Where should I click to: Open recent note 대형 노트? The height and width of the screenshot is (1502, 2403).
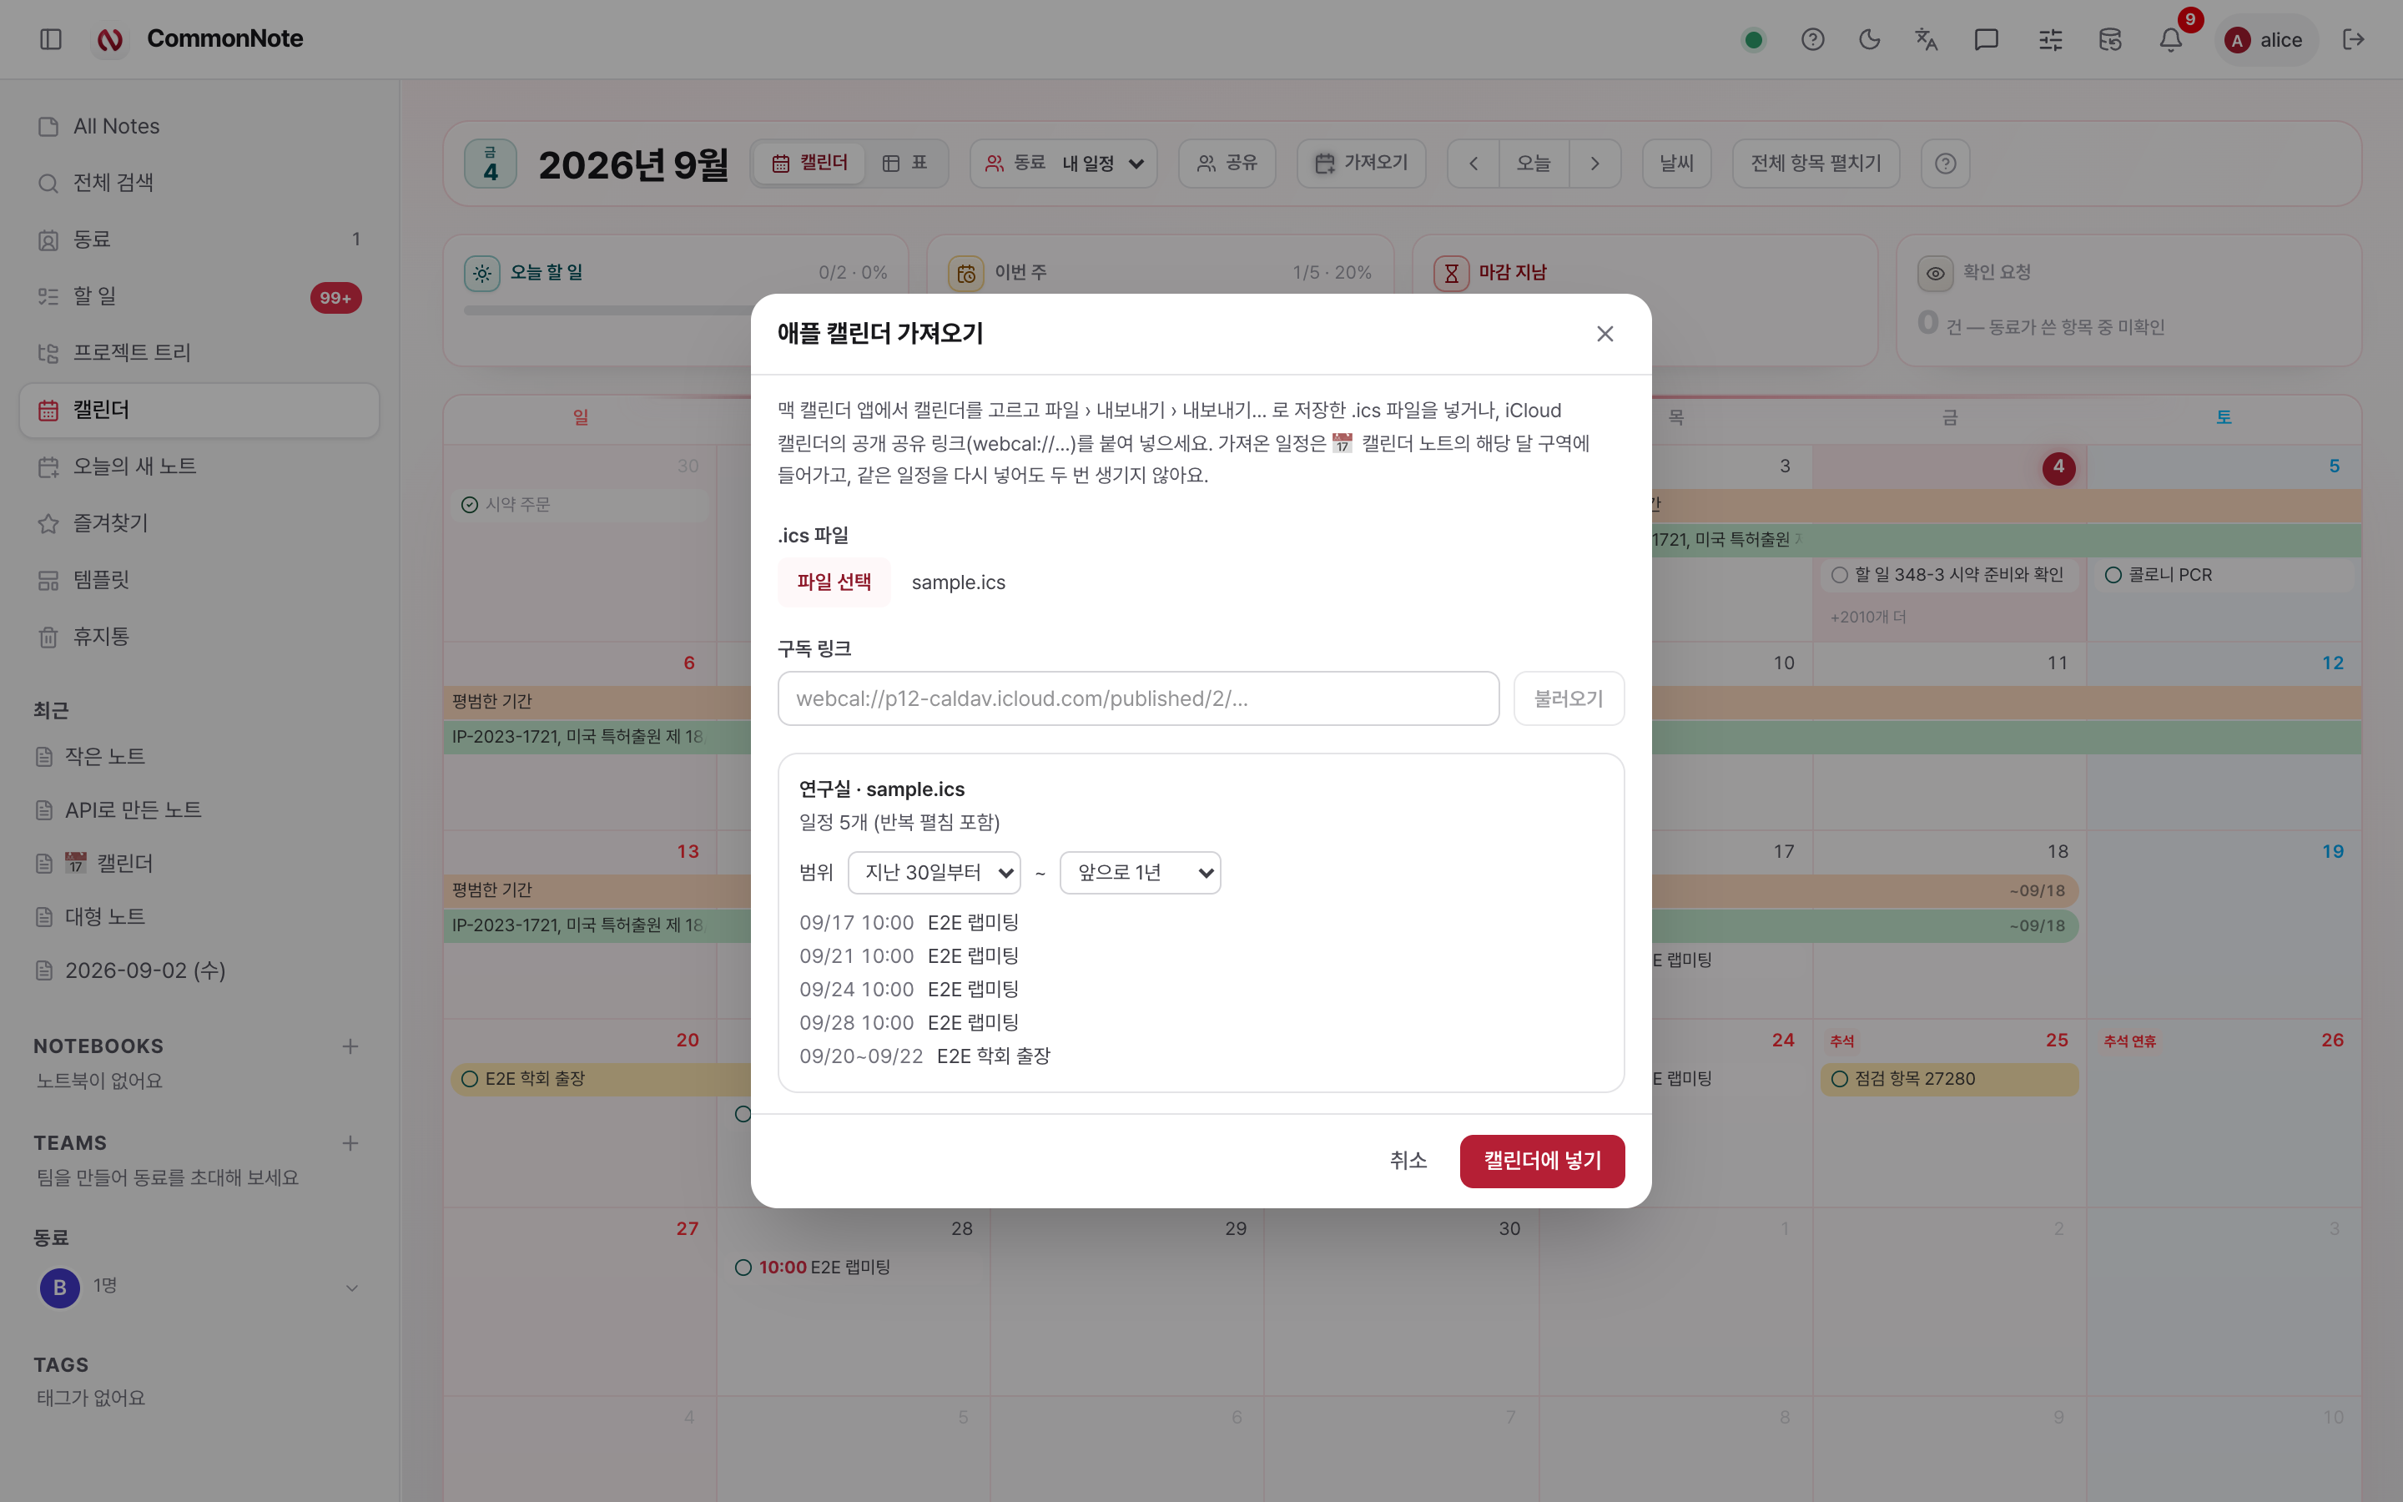pos(199,917)
